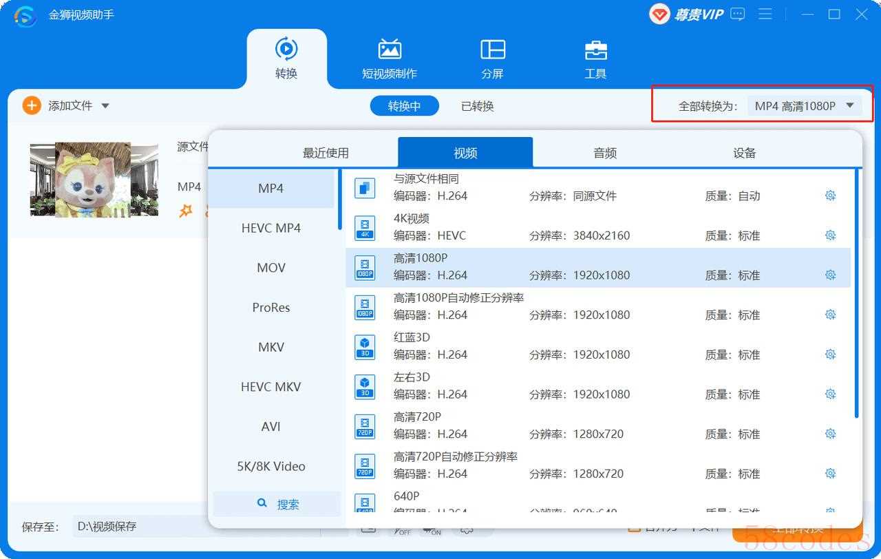
Task: Click the 3840x2160 resolution value
Action: (x=602, y=235)
